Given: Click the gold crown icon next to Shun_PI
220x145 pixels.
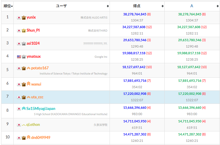Looking at the screenshot, I should [24, 30].
